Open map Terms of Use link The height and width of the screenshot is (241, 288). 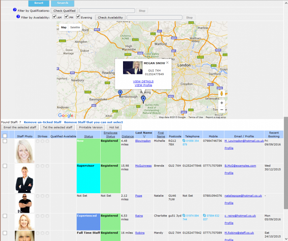(x=196, y=117)
